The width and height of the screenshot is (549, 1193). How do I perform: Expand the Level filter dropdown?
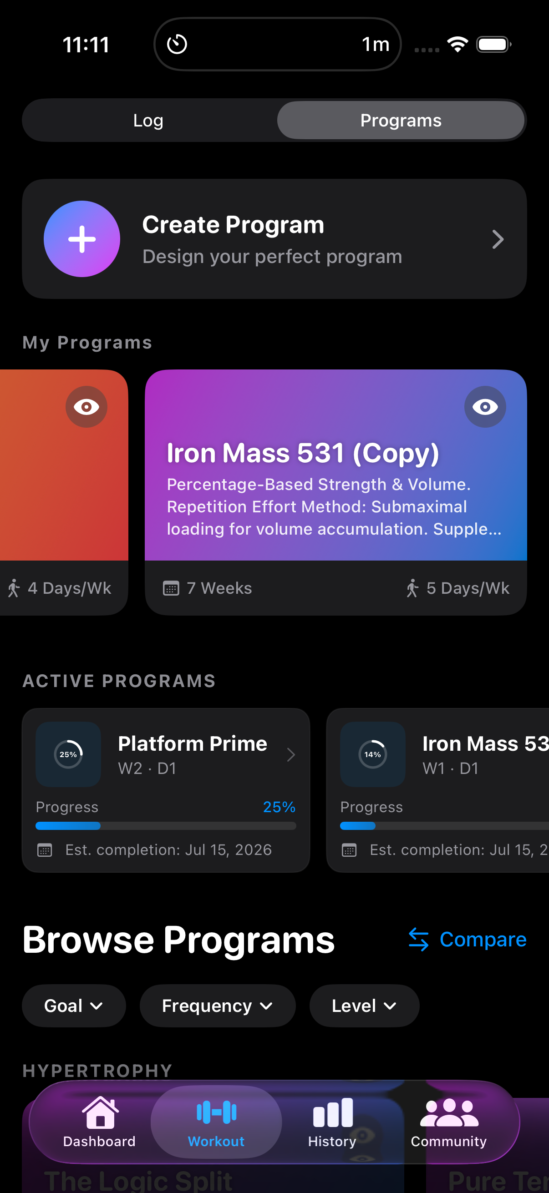click(364, 1006)
